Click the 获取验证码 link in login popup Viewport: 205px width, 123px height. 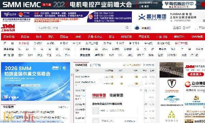click(130, 121)
